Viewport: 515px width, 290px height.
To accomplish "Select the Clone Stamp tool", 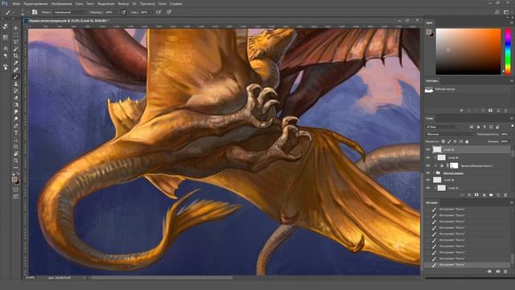I will [16, 84].
